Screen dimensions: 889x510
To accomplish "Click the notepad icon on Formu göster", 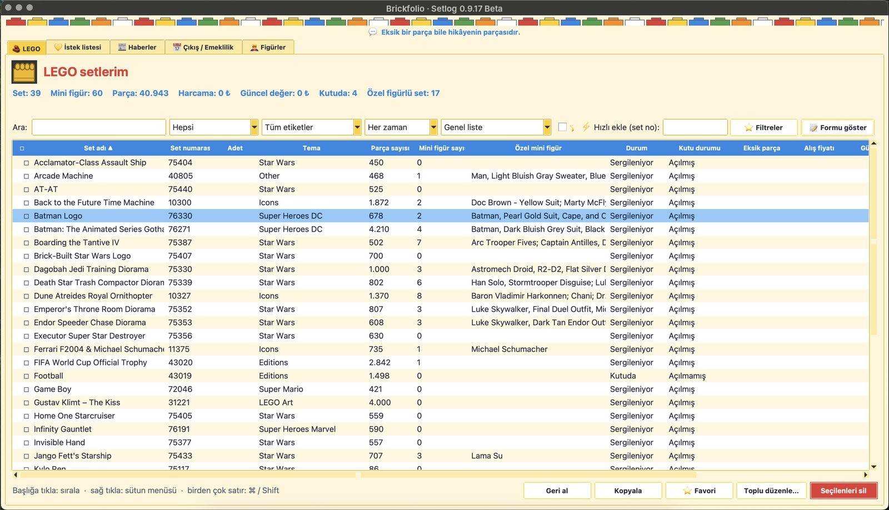I will (x=813, y=128).
